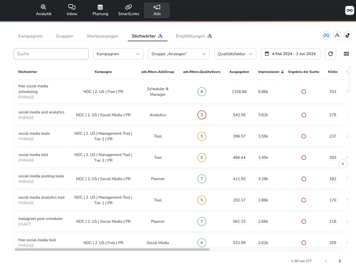The height and width of the screenshot is (275, 356).
Task: Open the column layout settings icon
Action: click(x=346, y=54)
